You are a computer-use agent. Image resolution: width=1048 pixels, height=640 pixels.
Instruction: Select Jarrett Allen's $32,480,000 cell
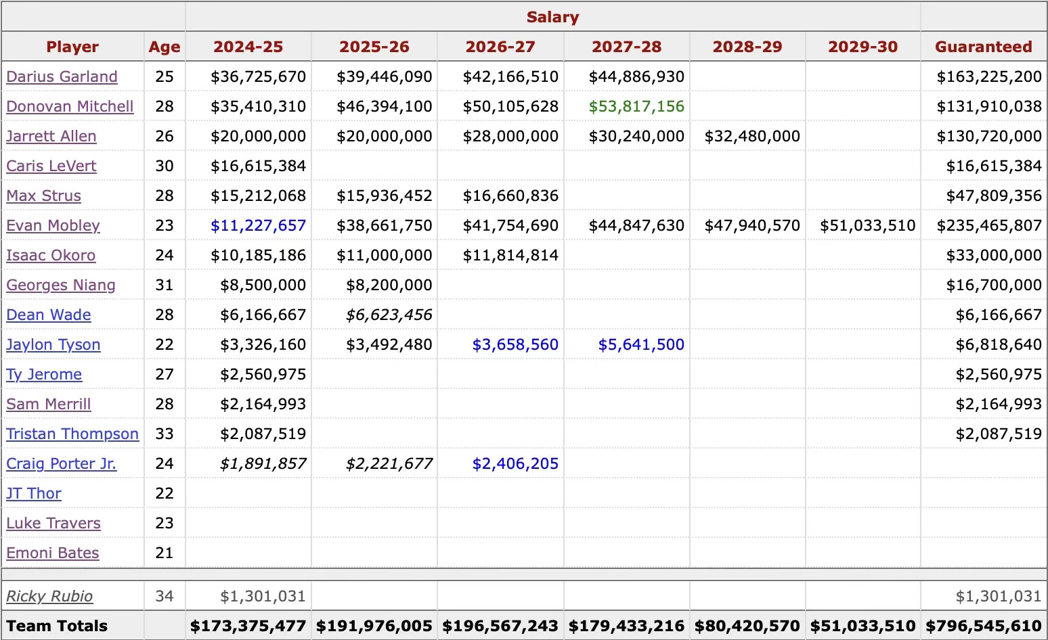pos(747,136)
